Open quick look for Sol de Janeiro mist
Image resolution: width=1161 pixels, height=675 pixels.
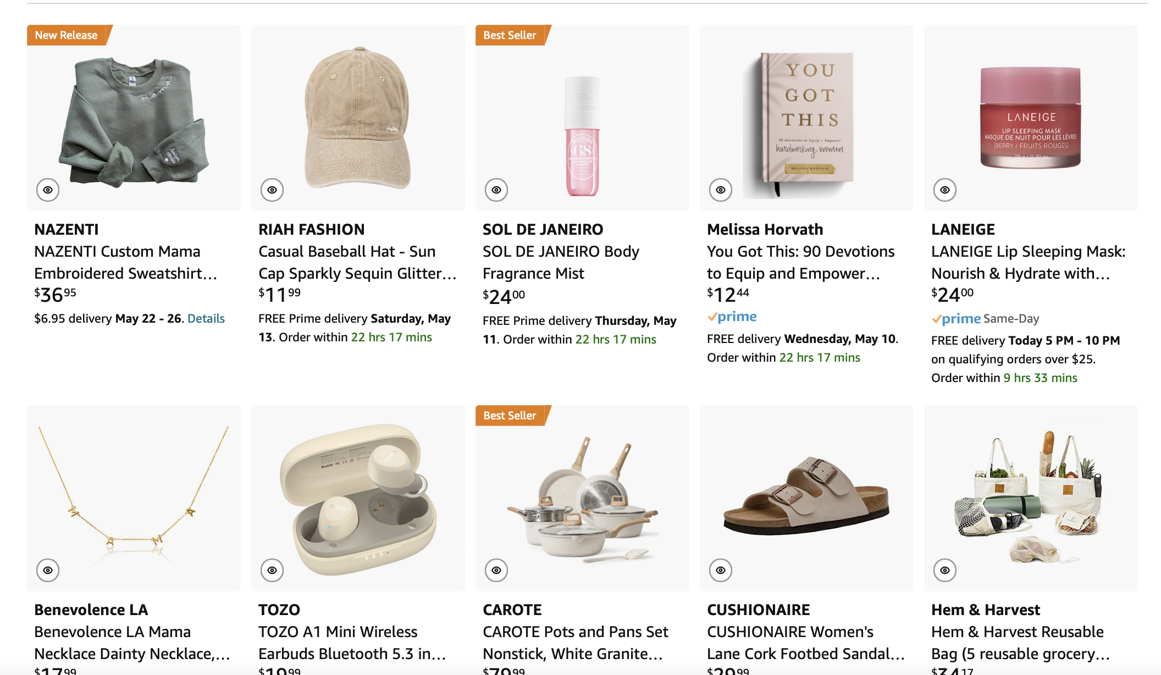496,190
